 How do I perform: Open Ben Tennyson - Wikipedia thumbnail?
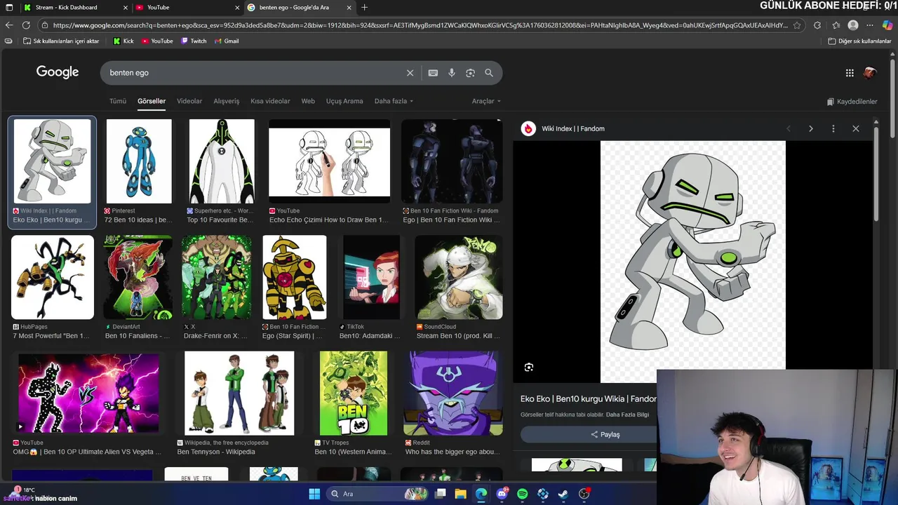point(239,393)
